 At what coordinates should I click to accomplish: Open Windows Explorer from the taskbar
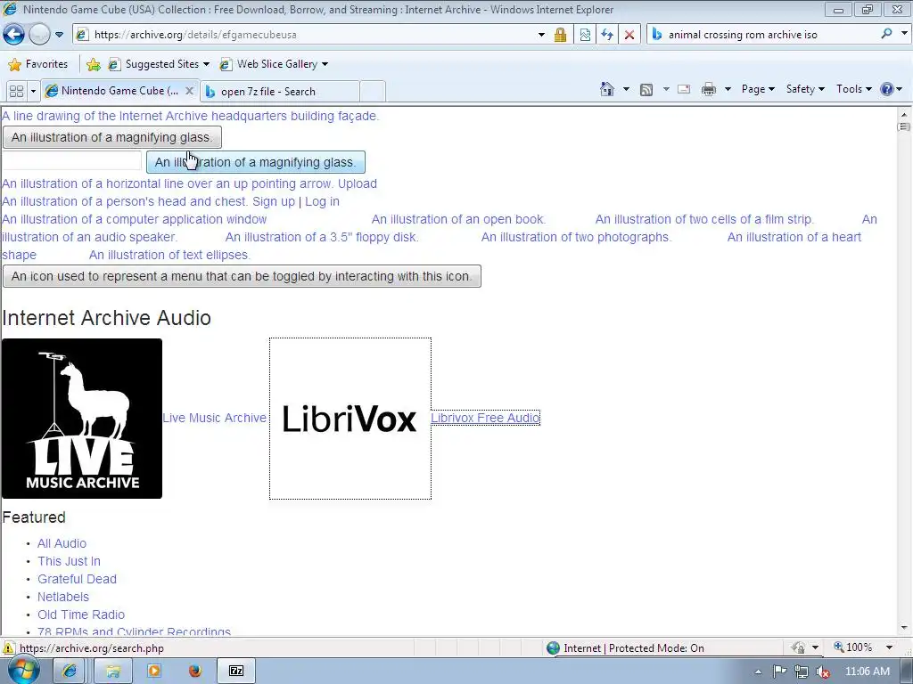pyautogui.click(x=112, y=672)
